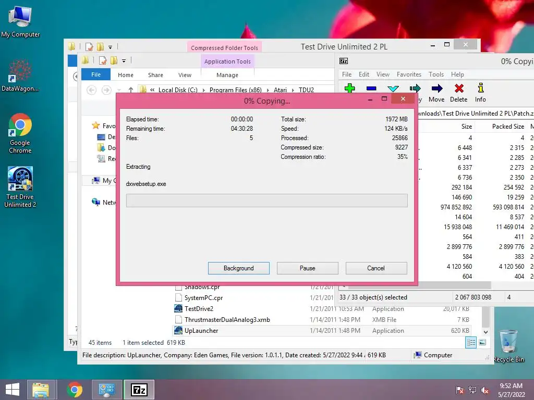Open quick access dropdown in TDU2 window
Viewport: 534px width, 400px height.
[124, 61]
